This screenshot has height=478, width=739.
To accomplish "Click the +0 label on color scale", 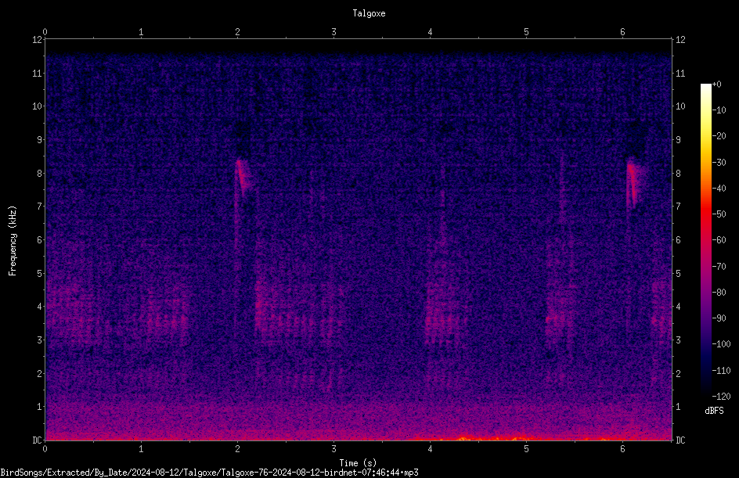I will [x=717, y=84].
